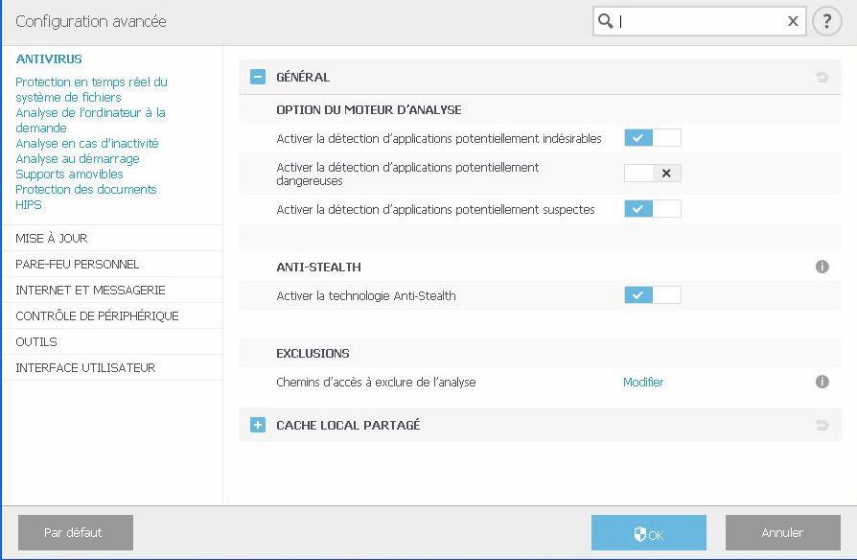The height and width of the screenshot is (560, 857).
Task: Click the info icon beside exclusions path row
Action: pyautogui.click(x=822, y=382)
